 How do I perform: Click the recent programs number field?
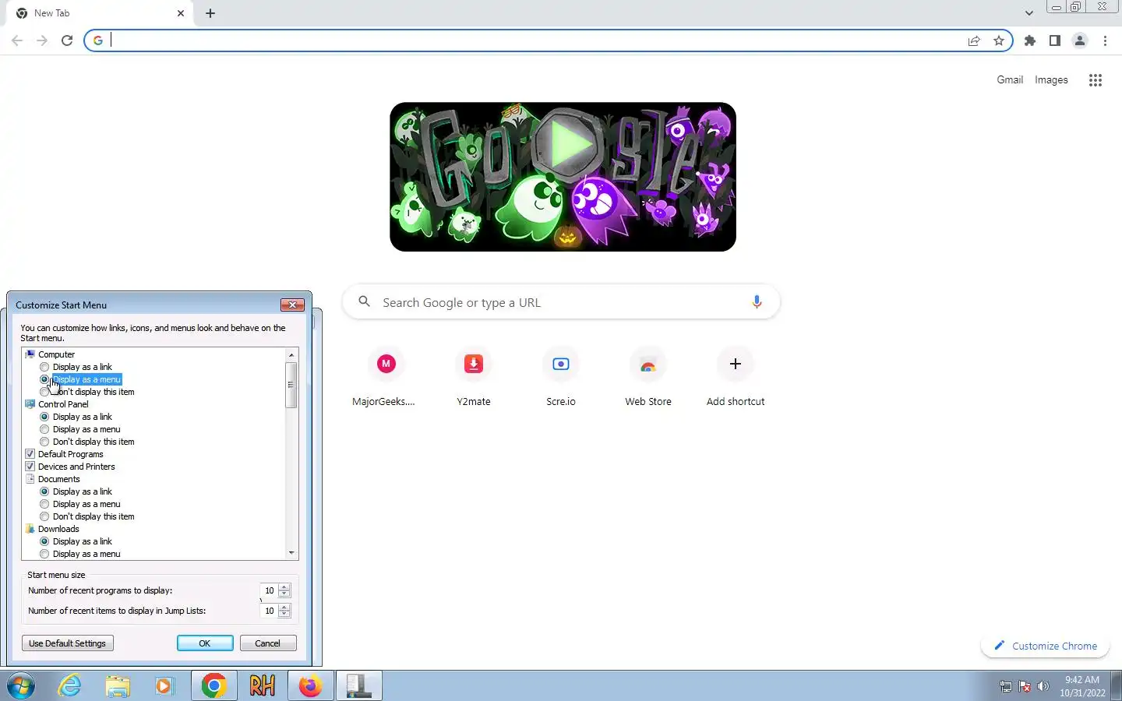pyautogui.click(x=269, y=590)
